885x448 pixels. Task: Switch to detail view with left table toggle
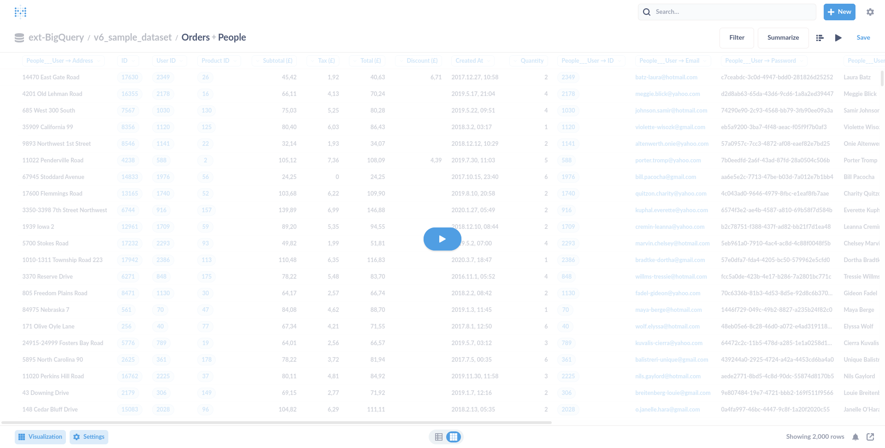tap(438, 436)
